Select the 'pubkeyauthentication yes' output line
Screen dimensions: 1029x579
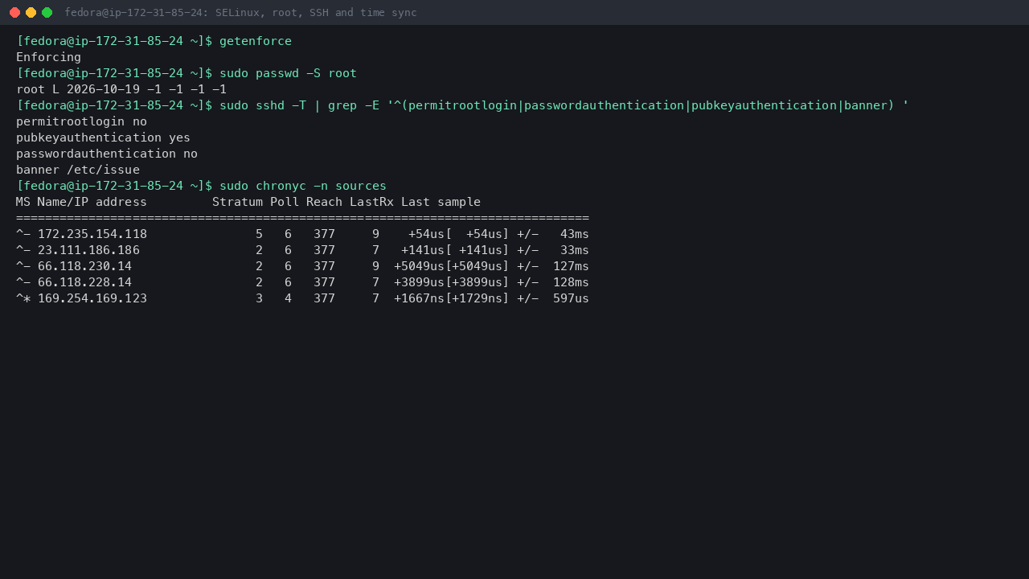(103, 138)
